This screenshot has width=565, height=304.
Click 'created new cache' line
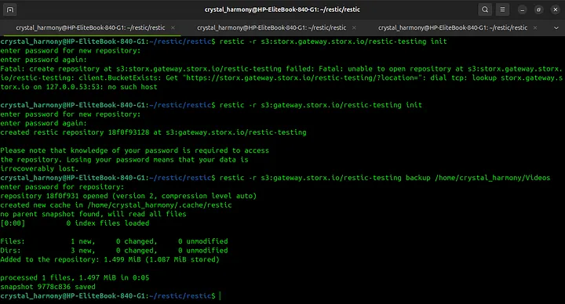[115, 205]
